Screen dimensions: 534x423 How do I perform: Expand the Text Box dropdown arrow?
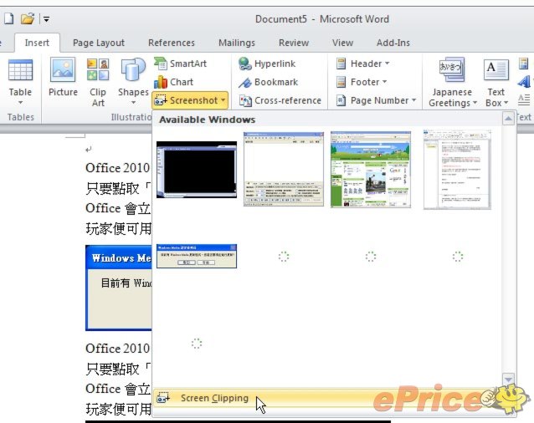click(506, 103)
